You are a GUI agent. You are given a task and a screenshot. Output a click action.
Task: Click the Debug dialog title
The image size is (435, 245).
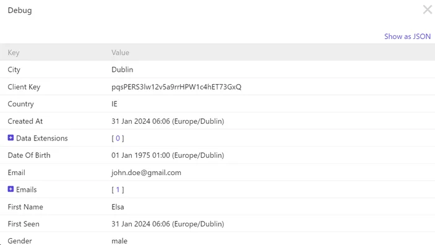pyautogui.click(x=20, y=11)
